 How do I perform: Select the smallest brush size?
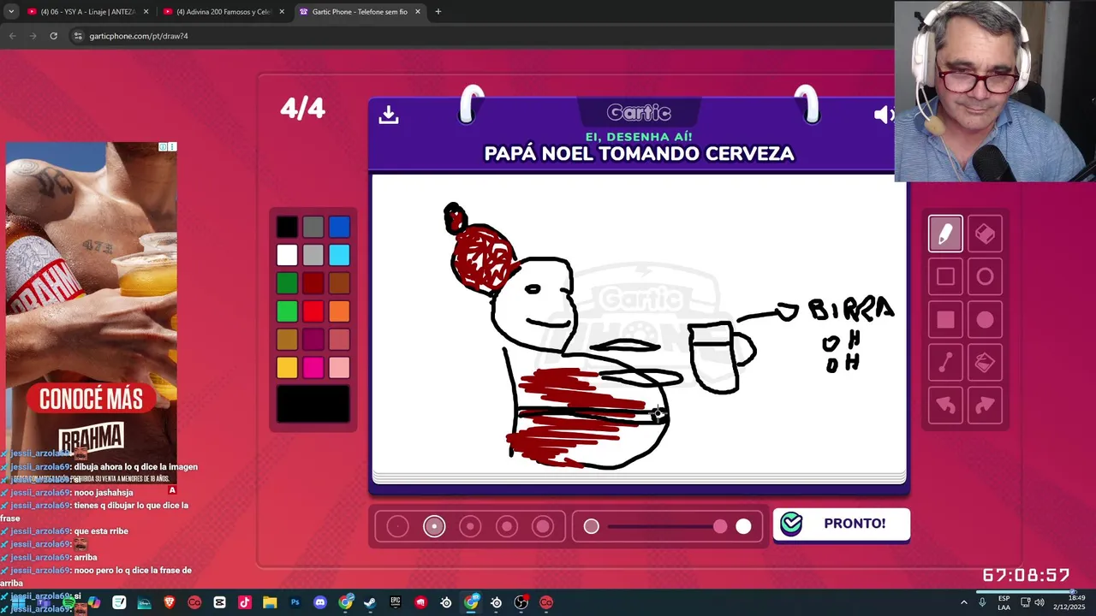pos(397,527)
